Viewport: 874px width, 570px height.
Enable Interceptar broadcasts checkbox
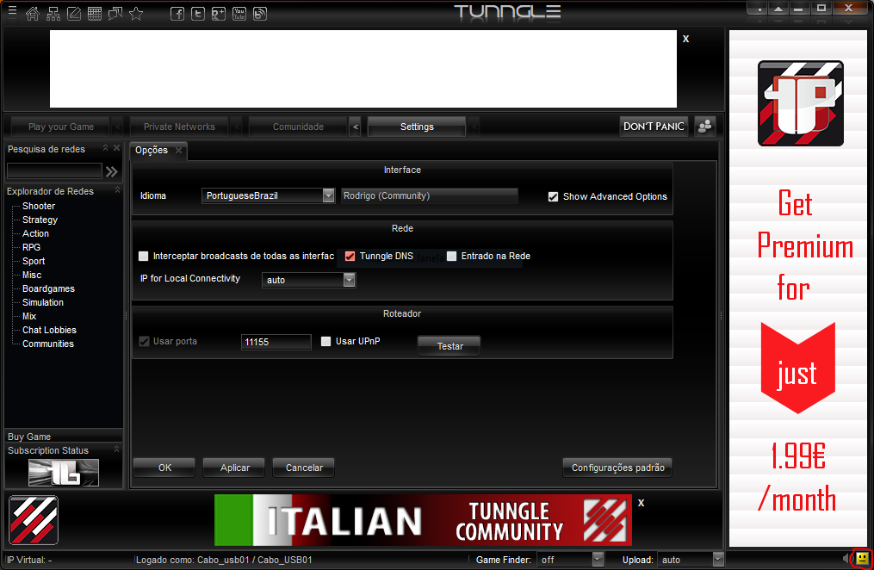[143, 256]
